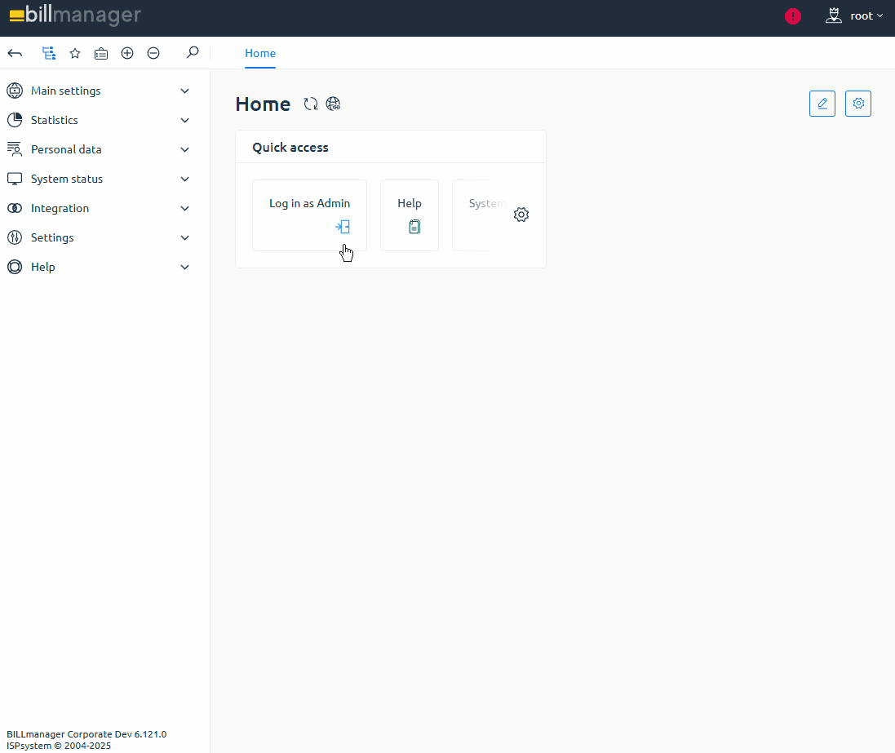This screenshot has height=753, width=895.
Task: Collapse all menu sections with minus icon
Action: (153, 53)
